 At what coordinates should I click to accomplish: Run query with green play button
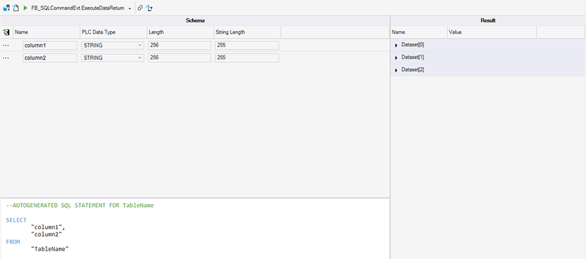[x=26, y=8]
